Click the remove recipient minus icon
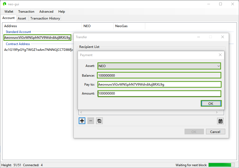 pyautogui.click(x=91, y=121)
